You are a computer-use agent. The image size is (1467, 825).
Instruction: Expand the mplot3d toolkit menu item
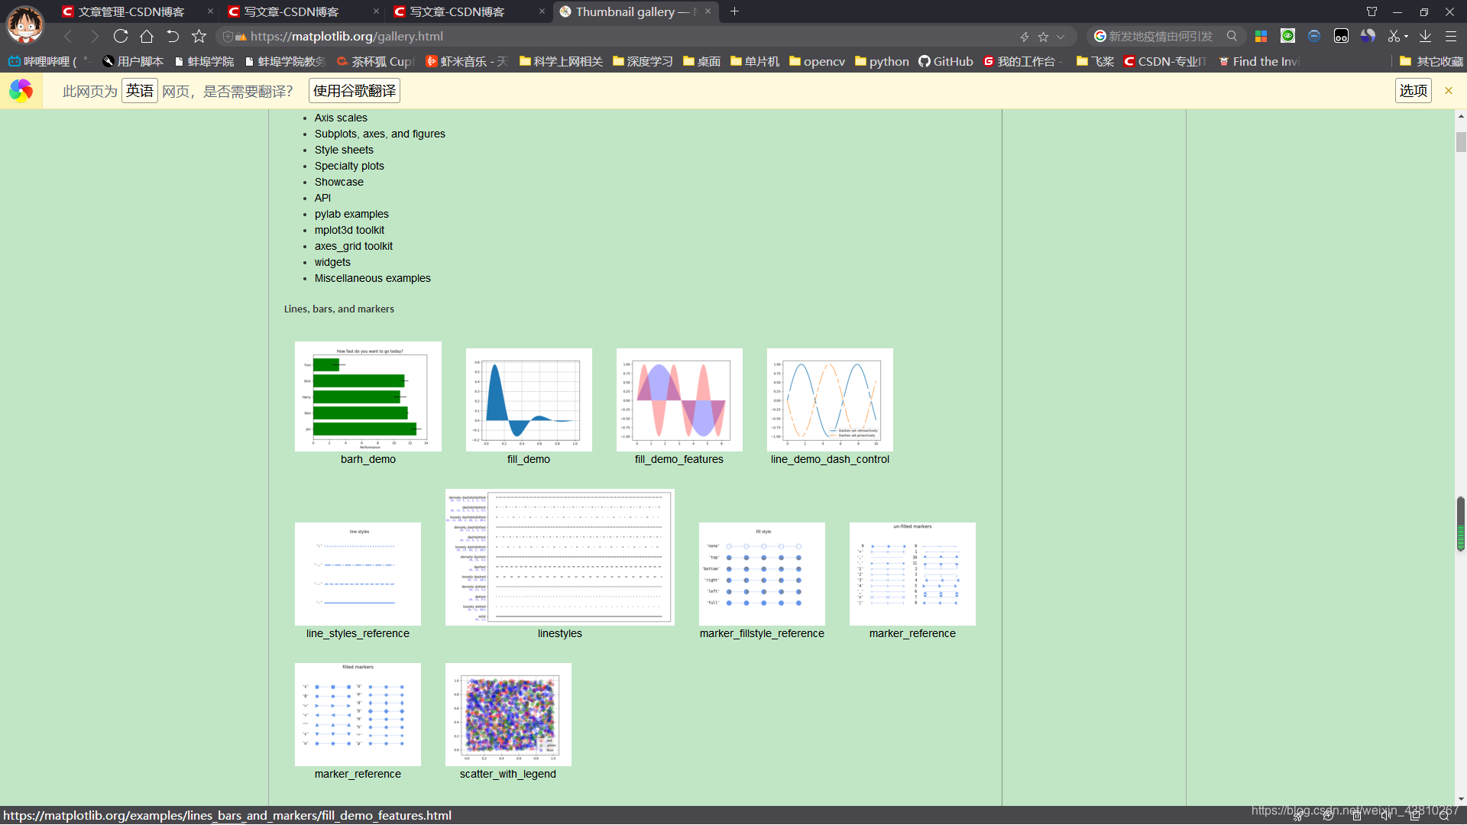[x=348, y=228]
